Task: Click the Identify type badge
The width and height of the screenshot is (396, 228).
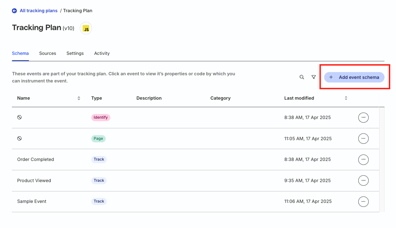Action: click(x=101, y=118)
